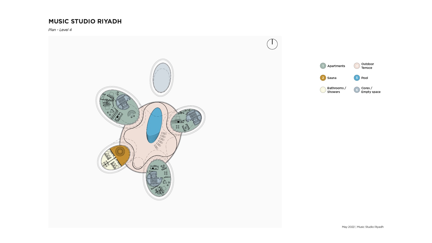Select the number 2 Sauna legend marker
The height and width of the screenshot is (243, 432).
click(x=323, y=78)
